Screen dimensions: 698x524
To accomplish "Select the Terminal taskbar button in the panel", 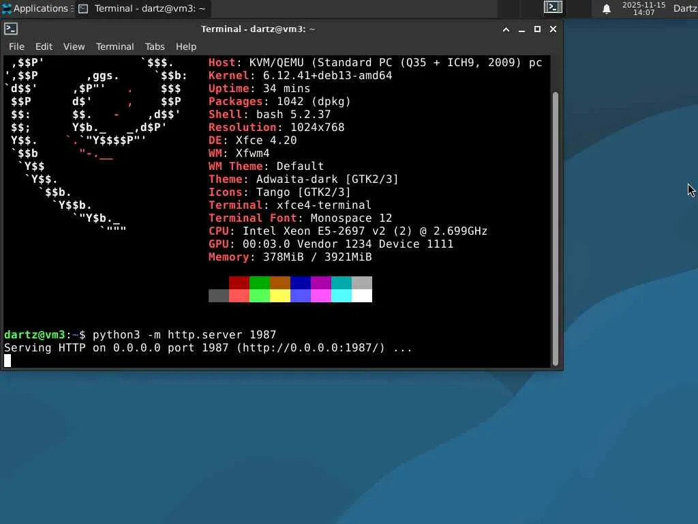I will [x=142, y=8].
